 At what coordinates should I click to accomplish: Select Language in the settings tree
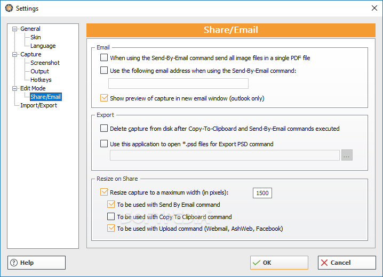[x=43, y=46]
